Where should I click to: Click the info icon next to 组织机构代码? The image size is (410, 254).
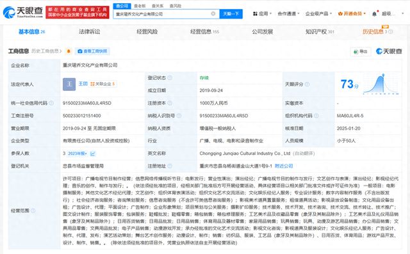[316, 116]
